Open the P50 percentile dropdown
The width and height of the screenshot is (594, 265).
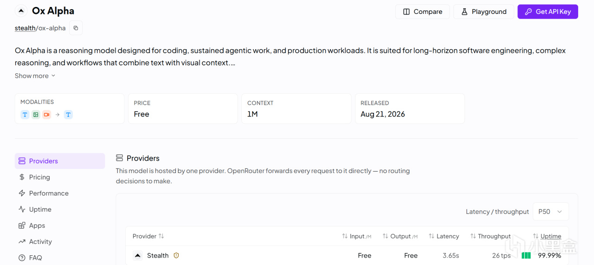pyautogui.click(x=551, y=212)
